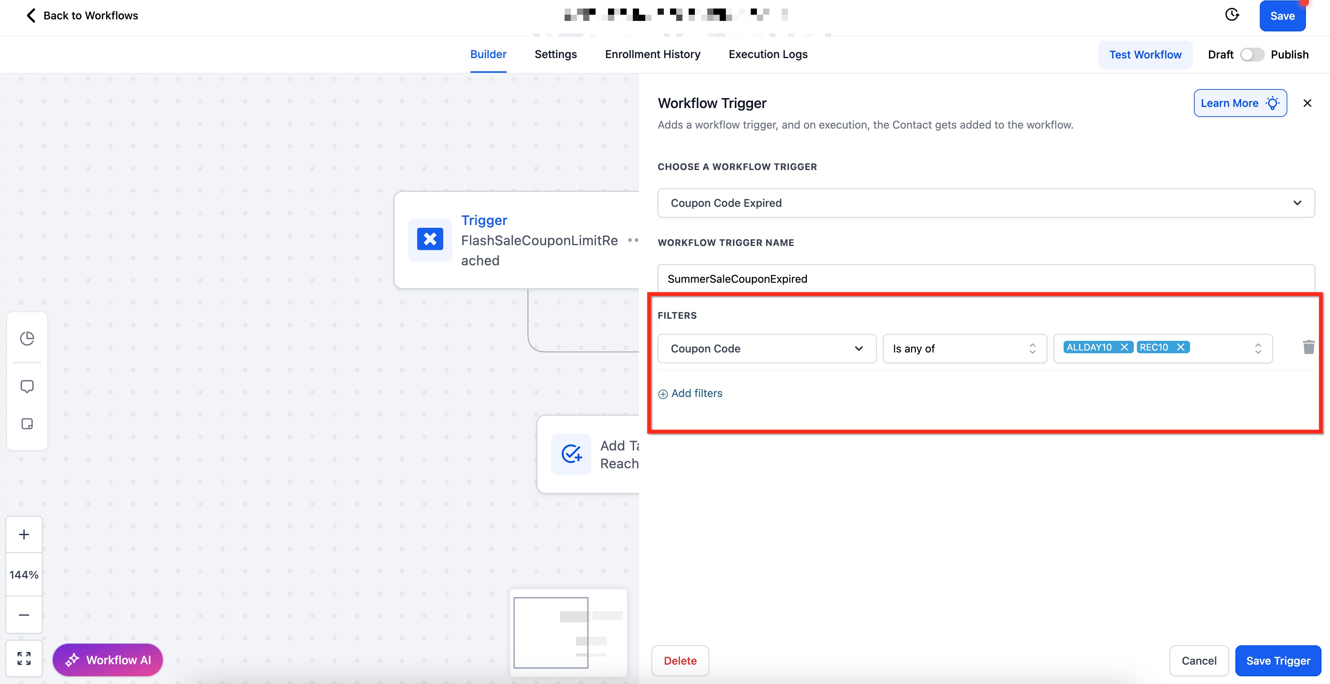Toggle the Draft/Publish switch
The image size is (1330, 684).
(1252, 55)
